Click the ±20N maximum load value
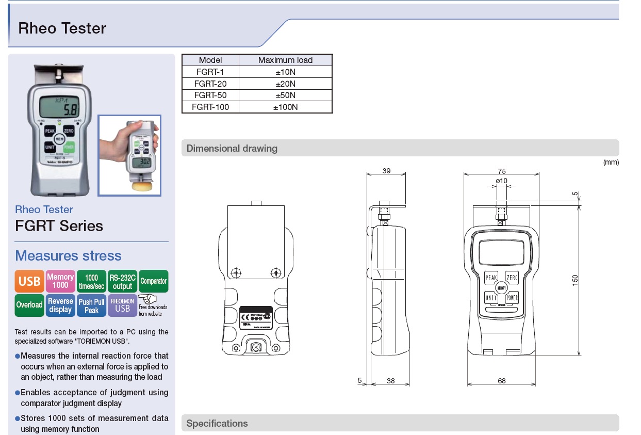Image resolution: width=641 pixels, height=435 pixels. [x=286, y=84]
